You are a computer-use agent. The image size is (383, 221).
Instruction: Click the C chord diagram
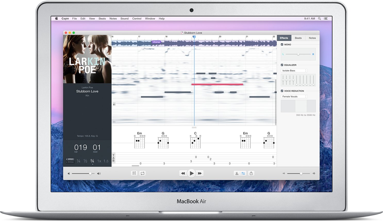pyautogui.click(x=195, y=140)
